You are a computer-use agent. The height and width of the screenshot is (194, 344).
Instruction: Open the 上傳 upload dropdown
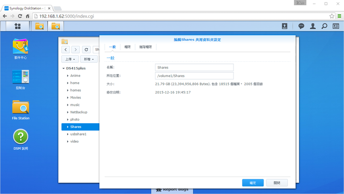click(70, 59)
